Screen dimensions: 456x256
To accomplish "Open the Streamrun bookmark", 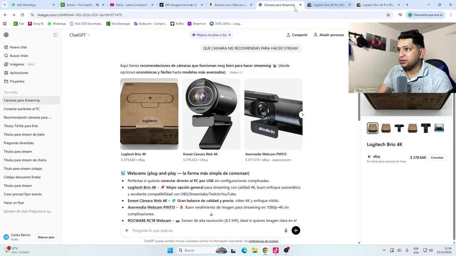I will point(197,24).
